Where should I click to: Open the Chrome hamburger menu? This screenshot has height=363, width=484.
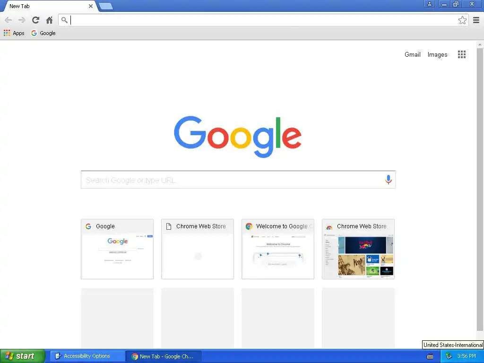pyautogui.click(x=476, y=20)
